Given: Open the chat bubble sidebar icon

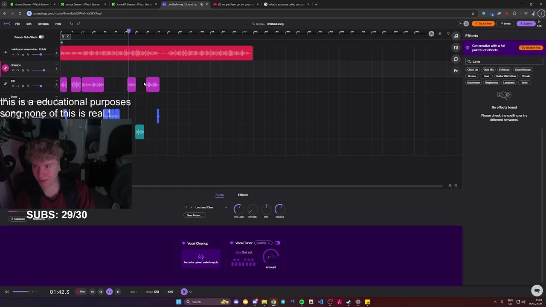Looking at the screenshot, I should pyautogui.click(x=456, y=59).
